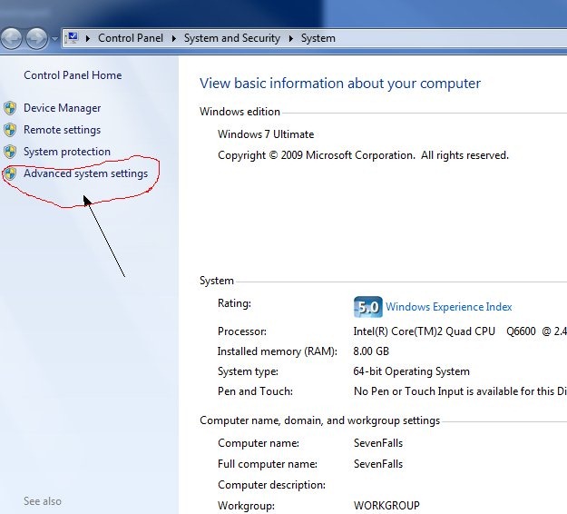Expand the arrow after System and Security

click(291, 38)
